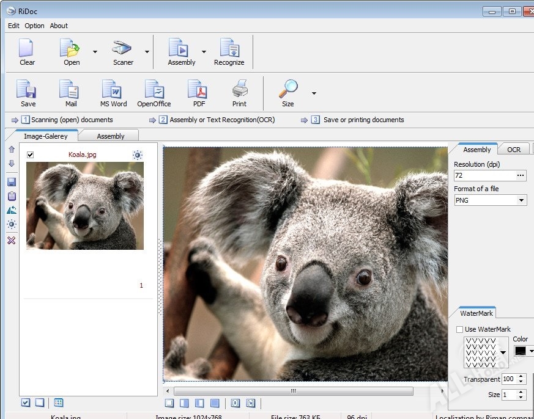Screen dimensions: 534x419
Task: Select the Koala.jpg thumbnail image
Action: click(85, 206)
